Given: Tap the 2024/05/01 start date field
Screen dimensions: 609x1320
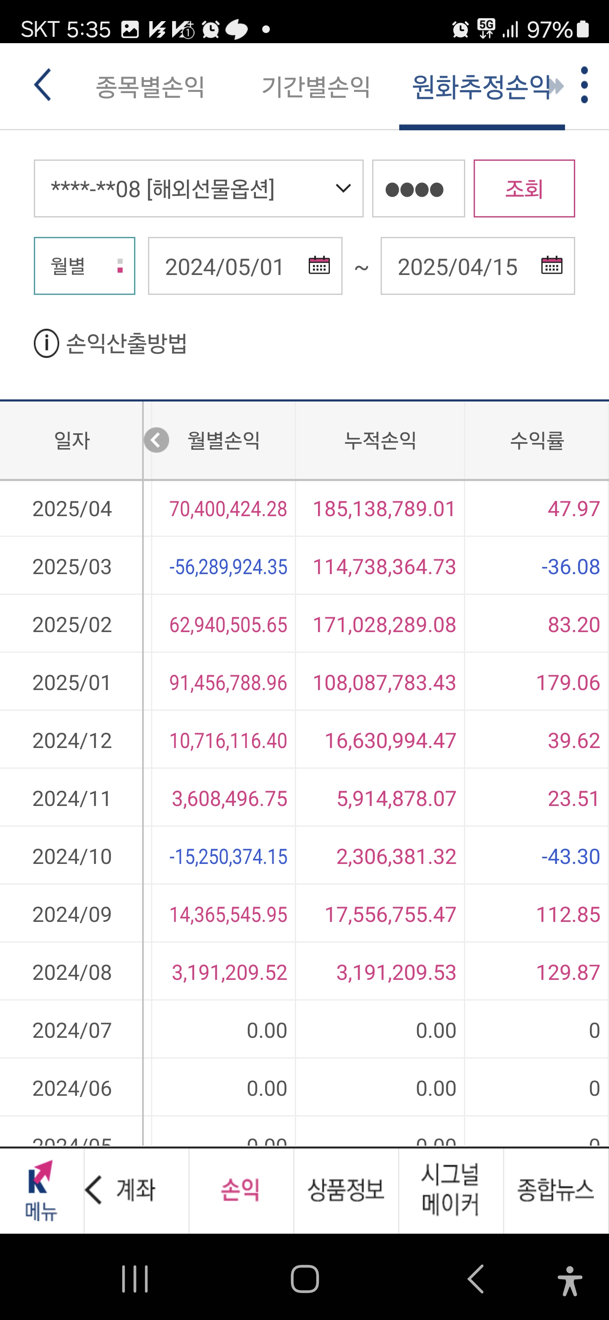Looking at the screenshot, I should 245,266.
